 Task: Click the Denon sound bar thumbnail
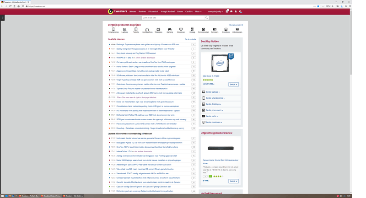pyautogui.click(x=221, y=148)
